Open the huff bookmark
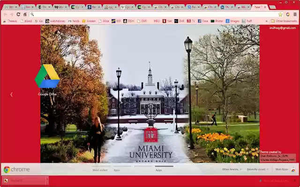The height and width of the screenshot is (187, 300). pyautogui.click(x=247, y=21)
